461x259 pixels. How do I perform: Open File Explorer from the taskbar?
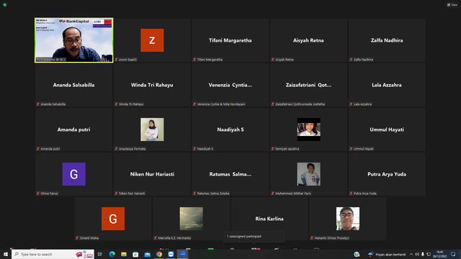click(x=124, y=254)
